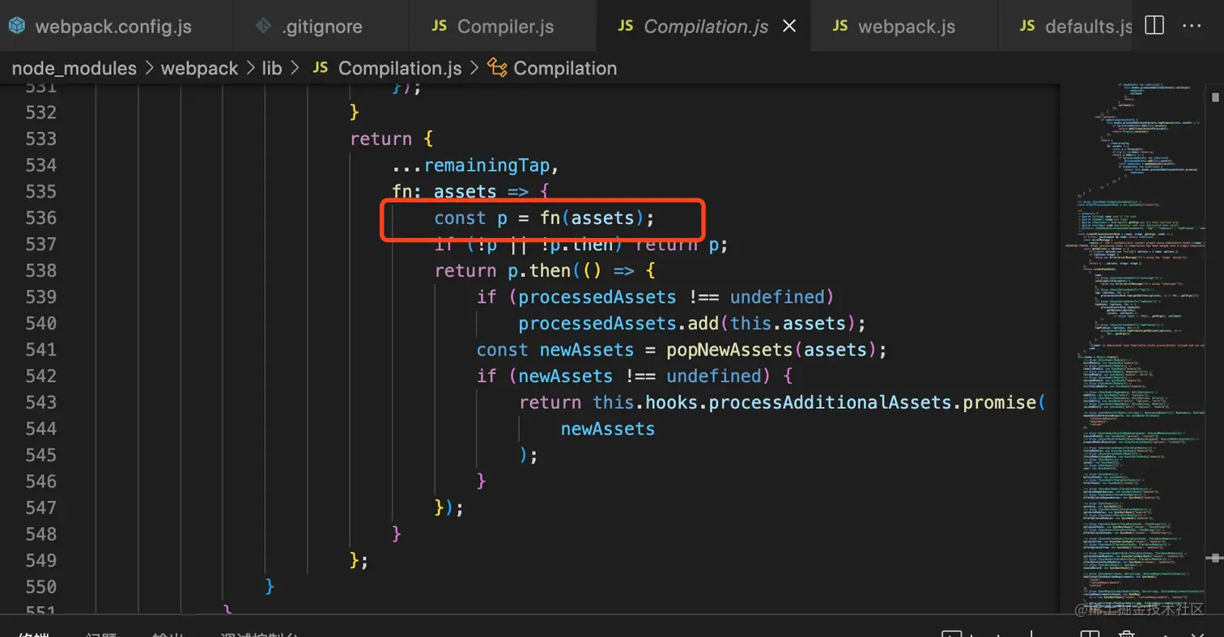Split the editor to the right

pos(1154,26)
